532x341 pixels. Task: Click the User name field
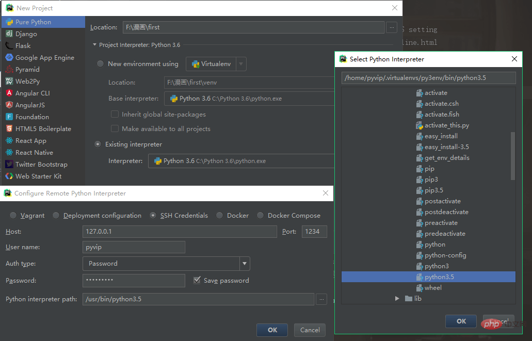point(134,247)
